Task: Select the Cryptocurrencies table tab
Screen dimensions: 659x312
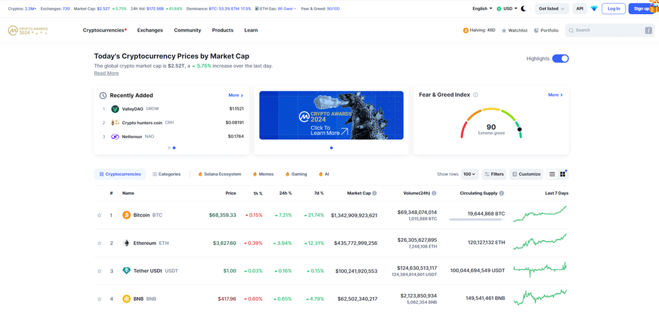Action: click(120, 174)
